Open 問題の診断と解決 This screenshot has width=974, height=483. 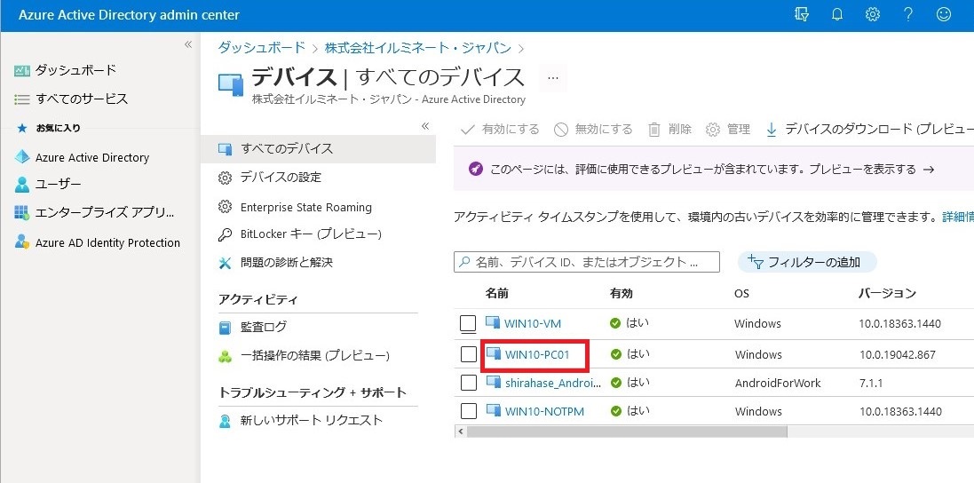(287, 263)
